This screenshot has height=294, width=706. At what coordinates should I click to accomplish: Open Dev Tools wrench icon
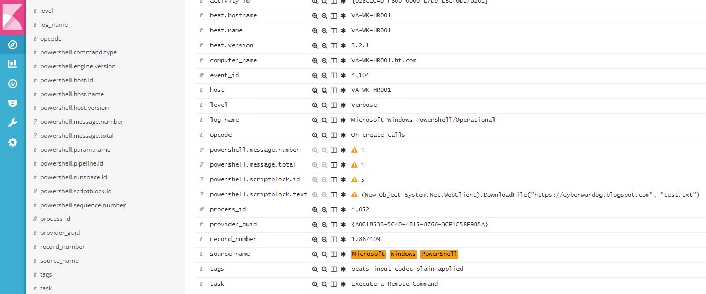point(13,123)
